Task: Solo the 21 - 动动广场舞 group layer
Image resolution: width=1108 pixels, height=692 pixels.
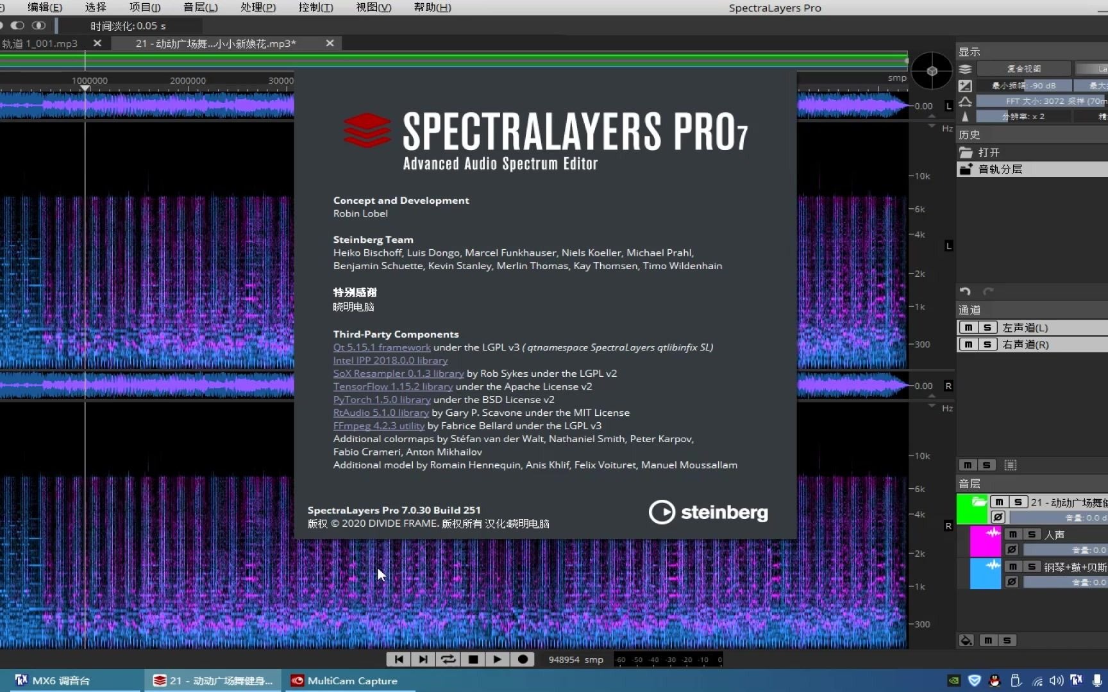Action: point(1018,502)
